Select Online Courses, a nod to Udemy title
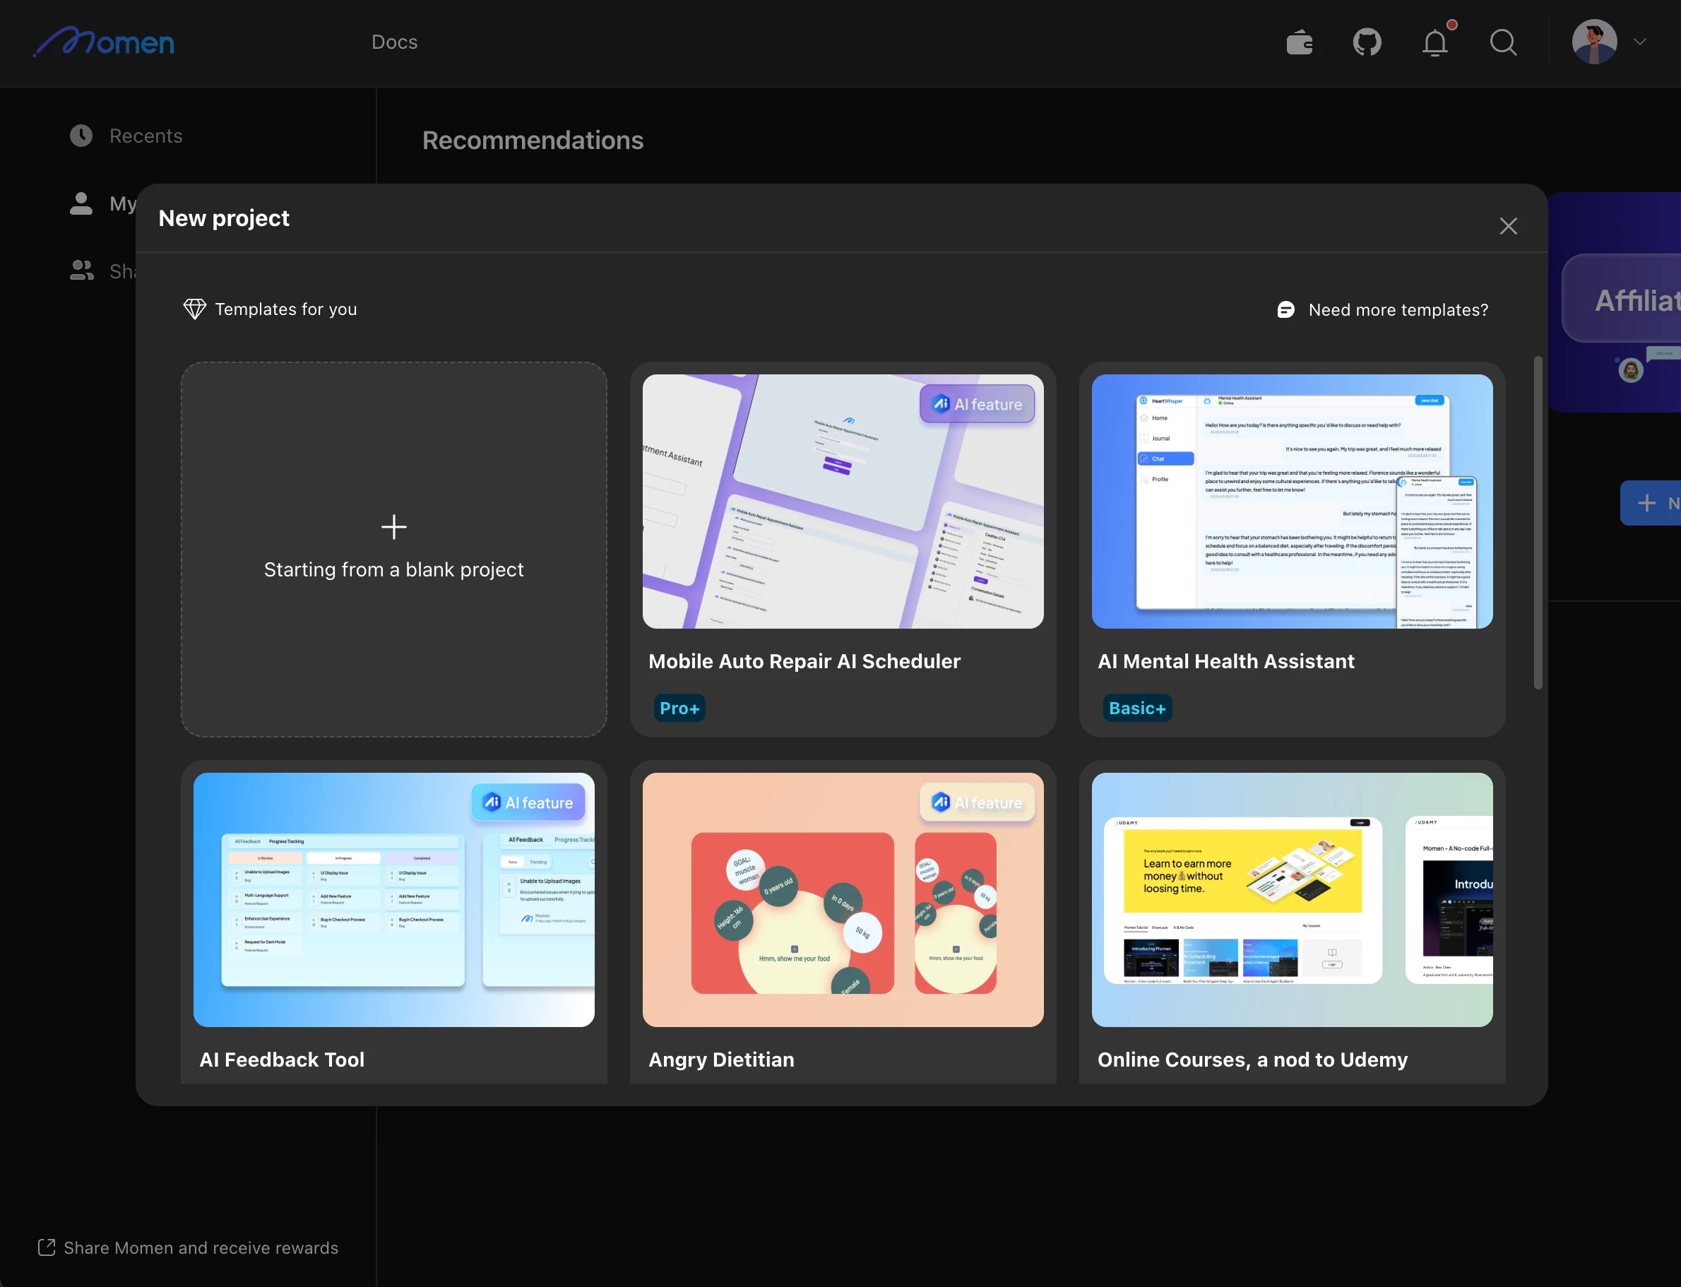Image resolution: width=1681 pixels, height=1287 pixels. 1253,1060
